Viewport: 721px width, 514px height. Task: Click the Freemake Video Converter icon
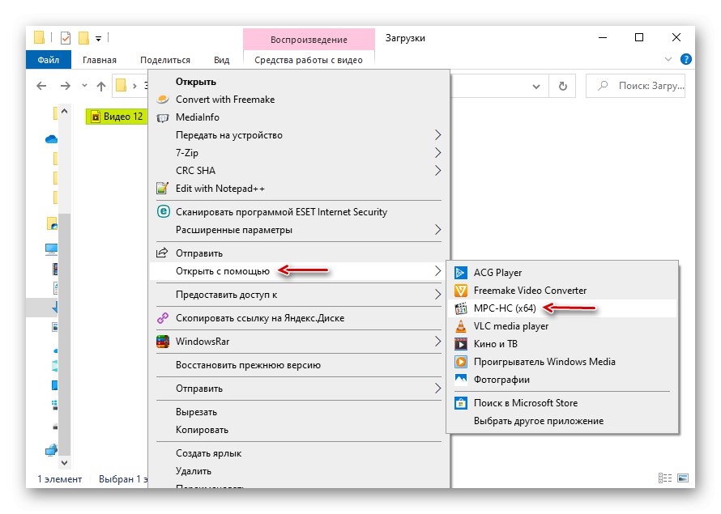(461, 291)
